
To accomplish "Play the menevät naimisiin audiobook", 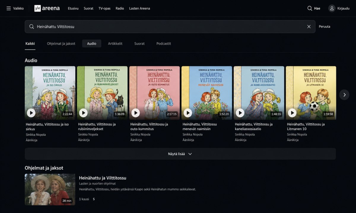I will point(188,113).
